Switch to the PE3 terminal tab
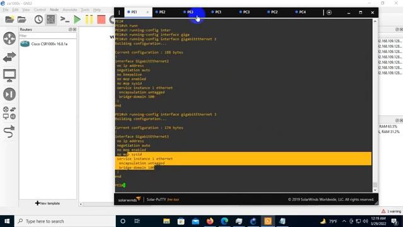Image resolution: width=403 pixels, height=227 pixels. click(190, 12)
